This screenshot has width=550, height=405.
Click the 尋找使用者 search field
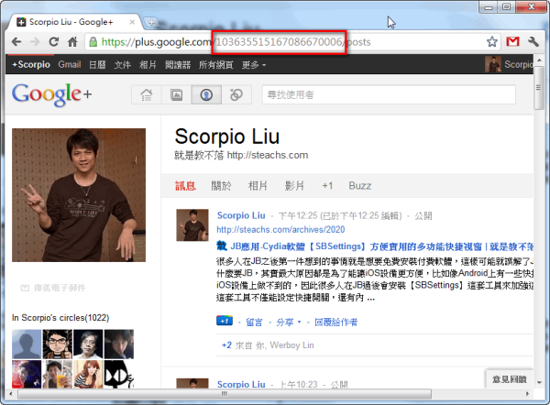(x=389, y=94)
